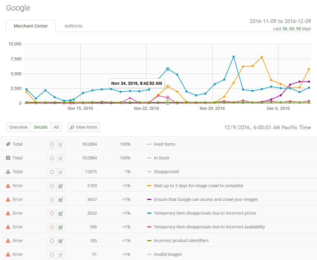The image size is (317, 260).
Task: Click the error icon on incorrect availability row
Action: [8, 227]
